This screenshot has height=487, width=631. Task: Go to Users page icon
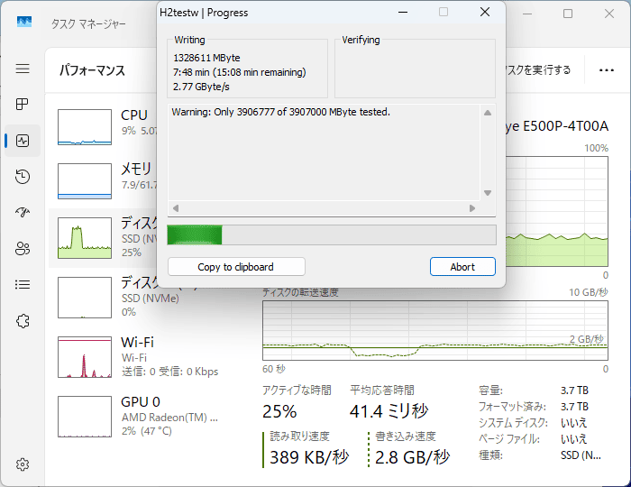tap(23, 249)
